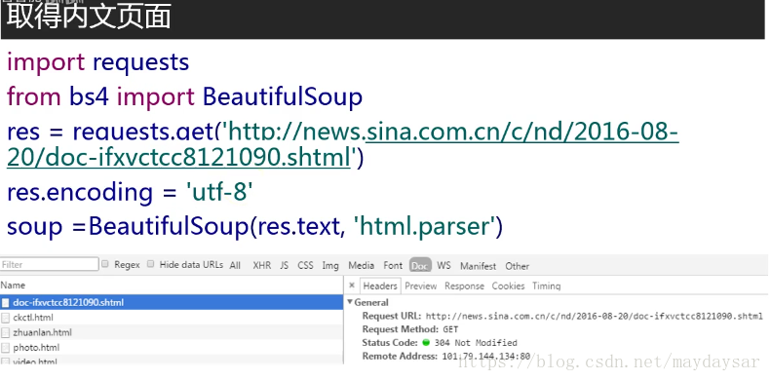Screen dimensions: 771x381
Task: Click the Request URL value
Action: [594, 316]
